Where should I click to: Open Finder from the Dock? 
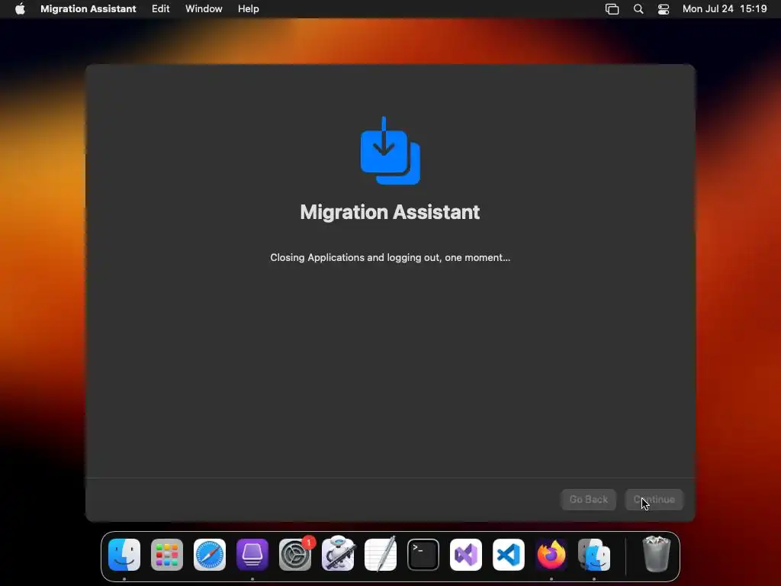coord(124,555)
